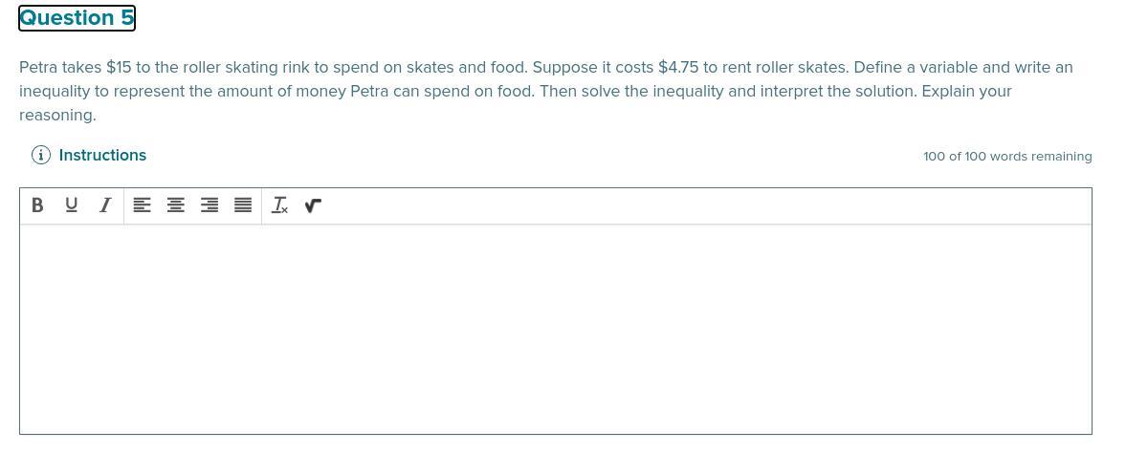This screenshot has width=1148, height=452.
Task: Click the '100 of 100 words remaining' counter
Action: pos(1007,156)
